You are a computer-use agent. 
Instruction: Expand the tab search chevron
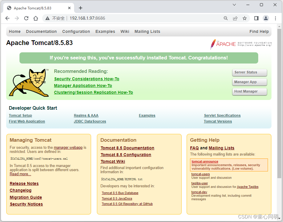point(234,5)
